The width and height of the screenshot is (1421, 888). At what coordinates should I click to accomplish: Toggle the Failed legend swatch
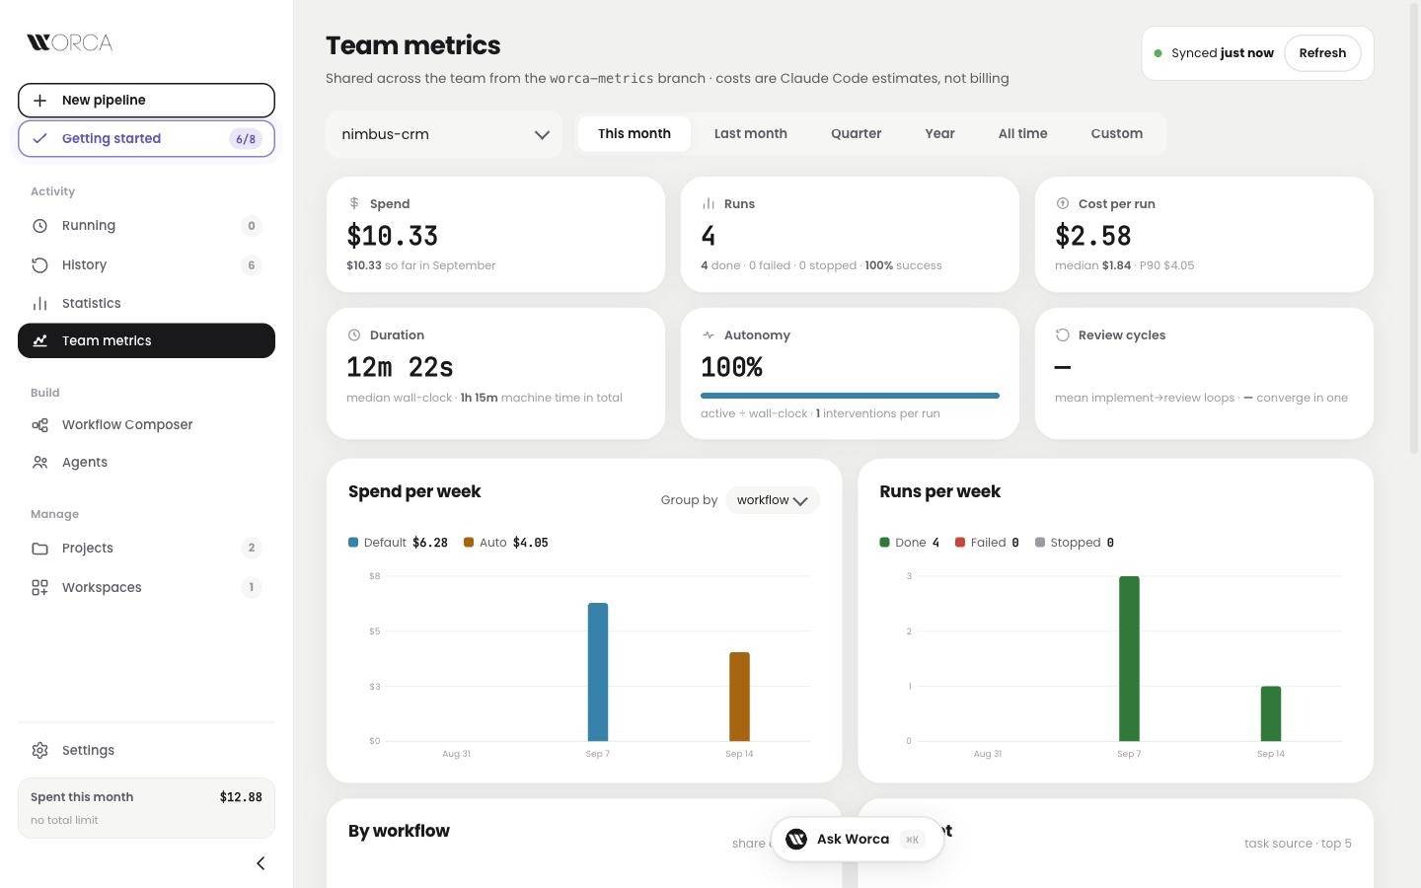960,543
